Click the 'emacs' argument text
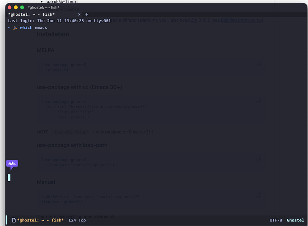 tap(41, 28)
